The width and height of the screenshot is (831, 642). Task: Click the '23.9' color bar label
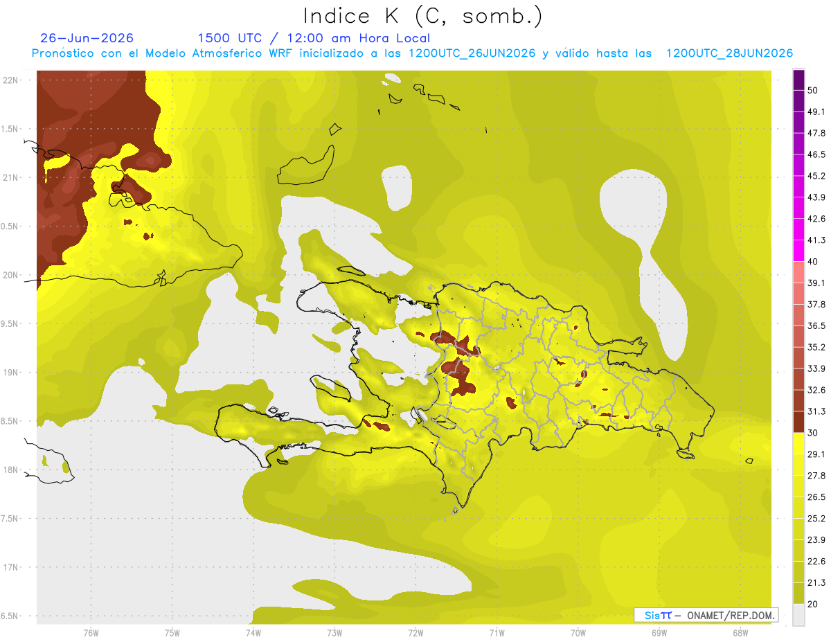coord(816,540)
